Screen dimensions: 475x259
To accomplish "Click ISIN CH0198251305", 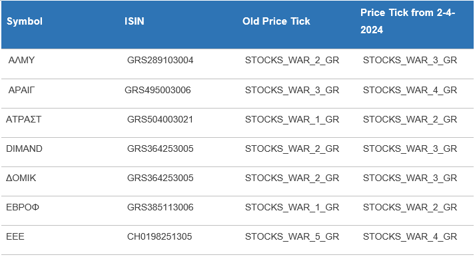I will pos(159,236).
